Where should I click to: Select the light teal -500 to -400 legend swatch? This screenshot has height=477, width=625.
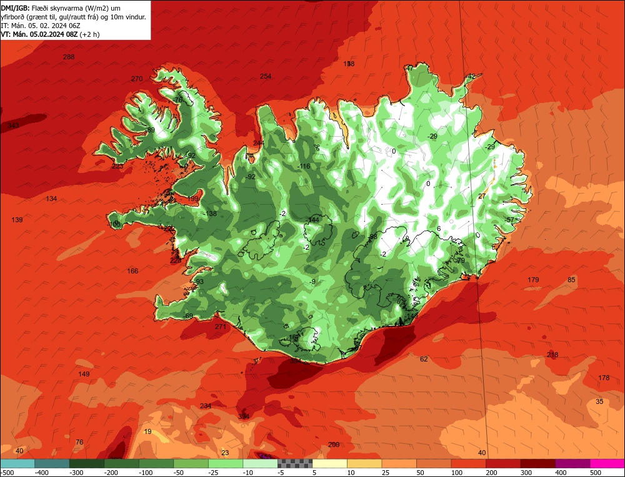pos(17,463)
